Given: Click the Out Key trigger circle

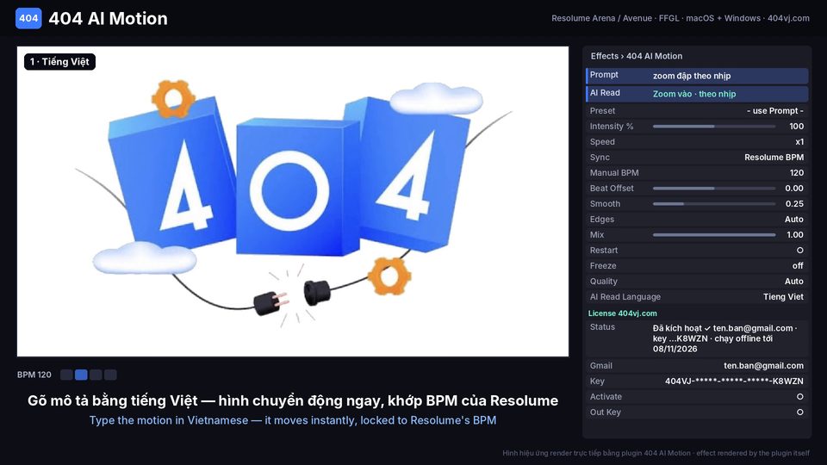Looking at the screenshot, I should (x=799, y=412).
